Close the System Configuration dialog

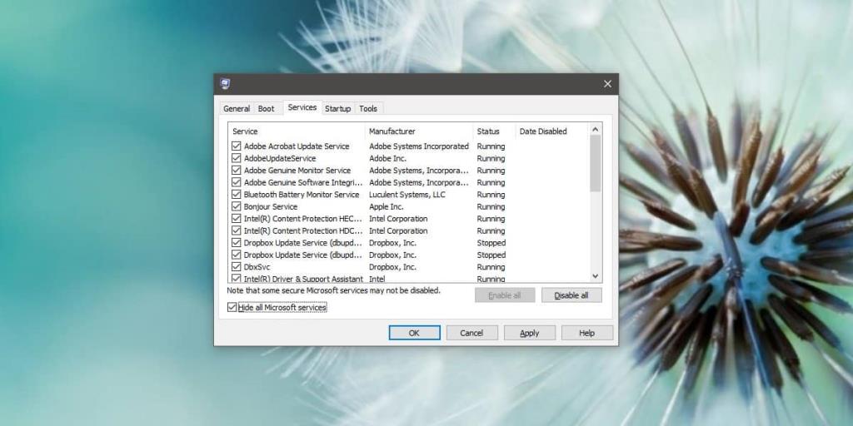607,84
